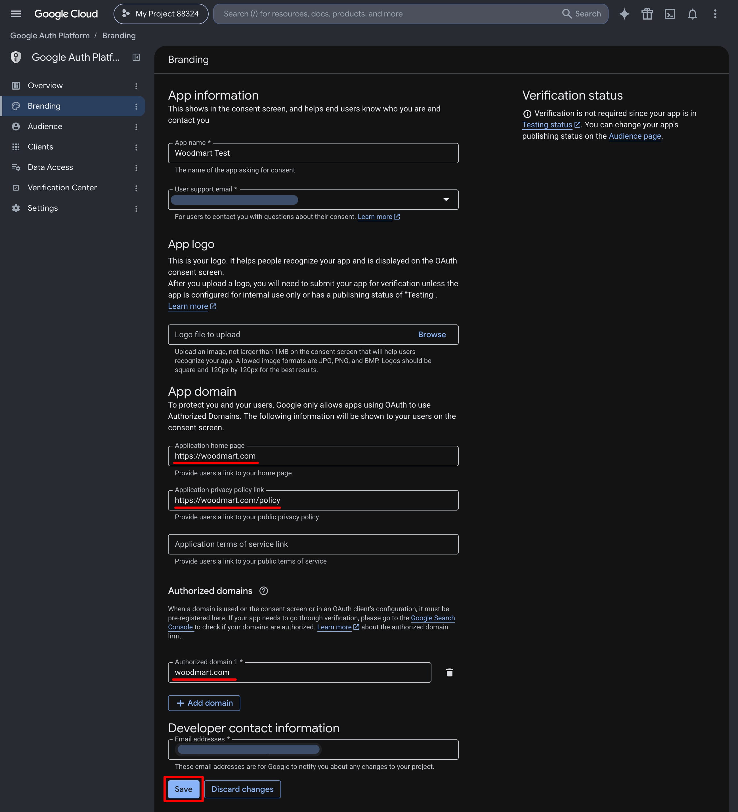Open Settings item three-dot menu
This screenshot has width=738, height=812.
point(136,208)
